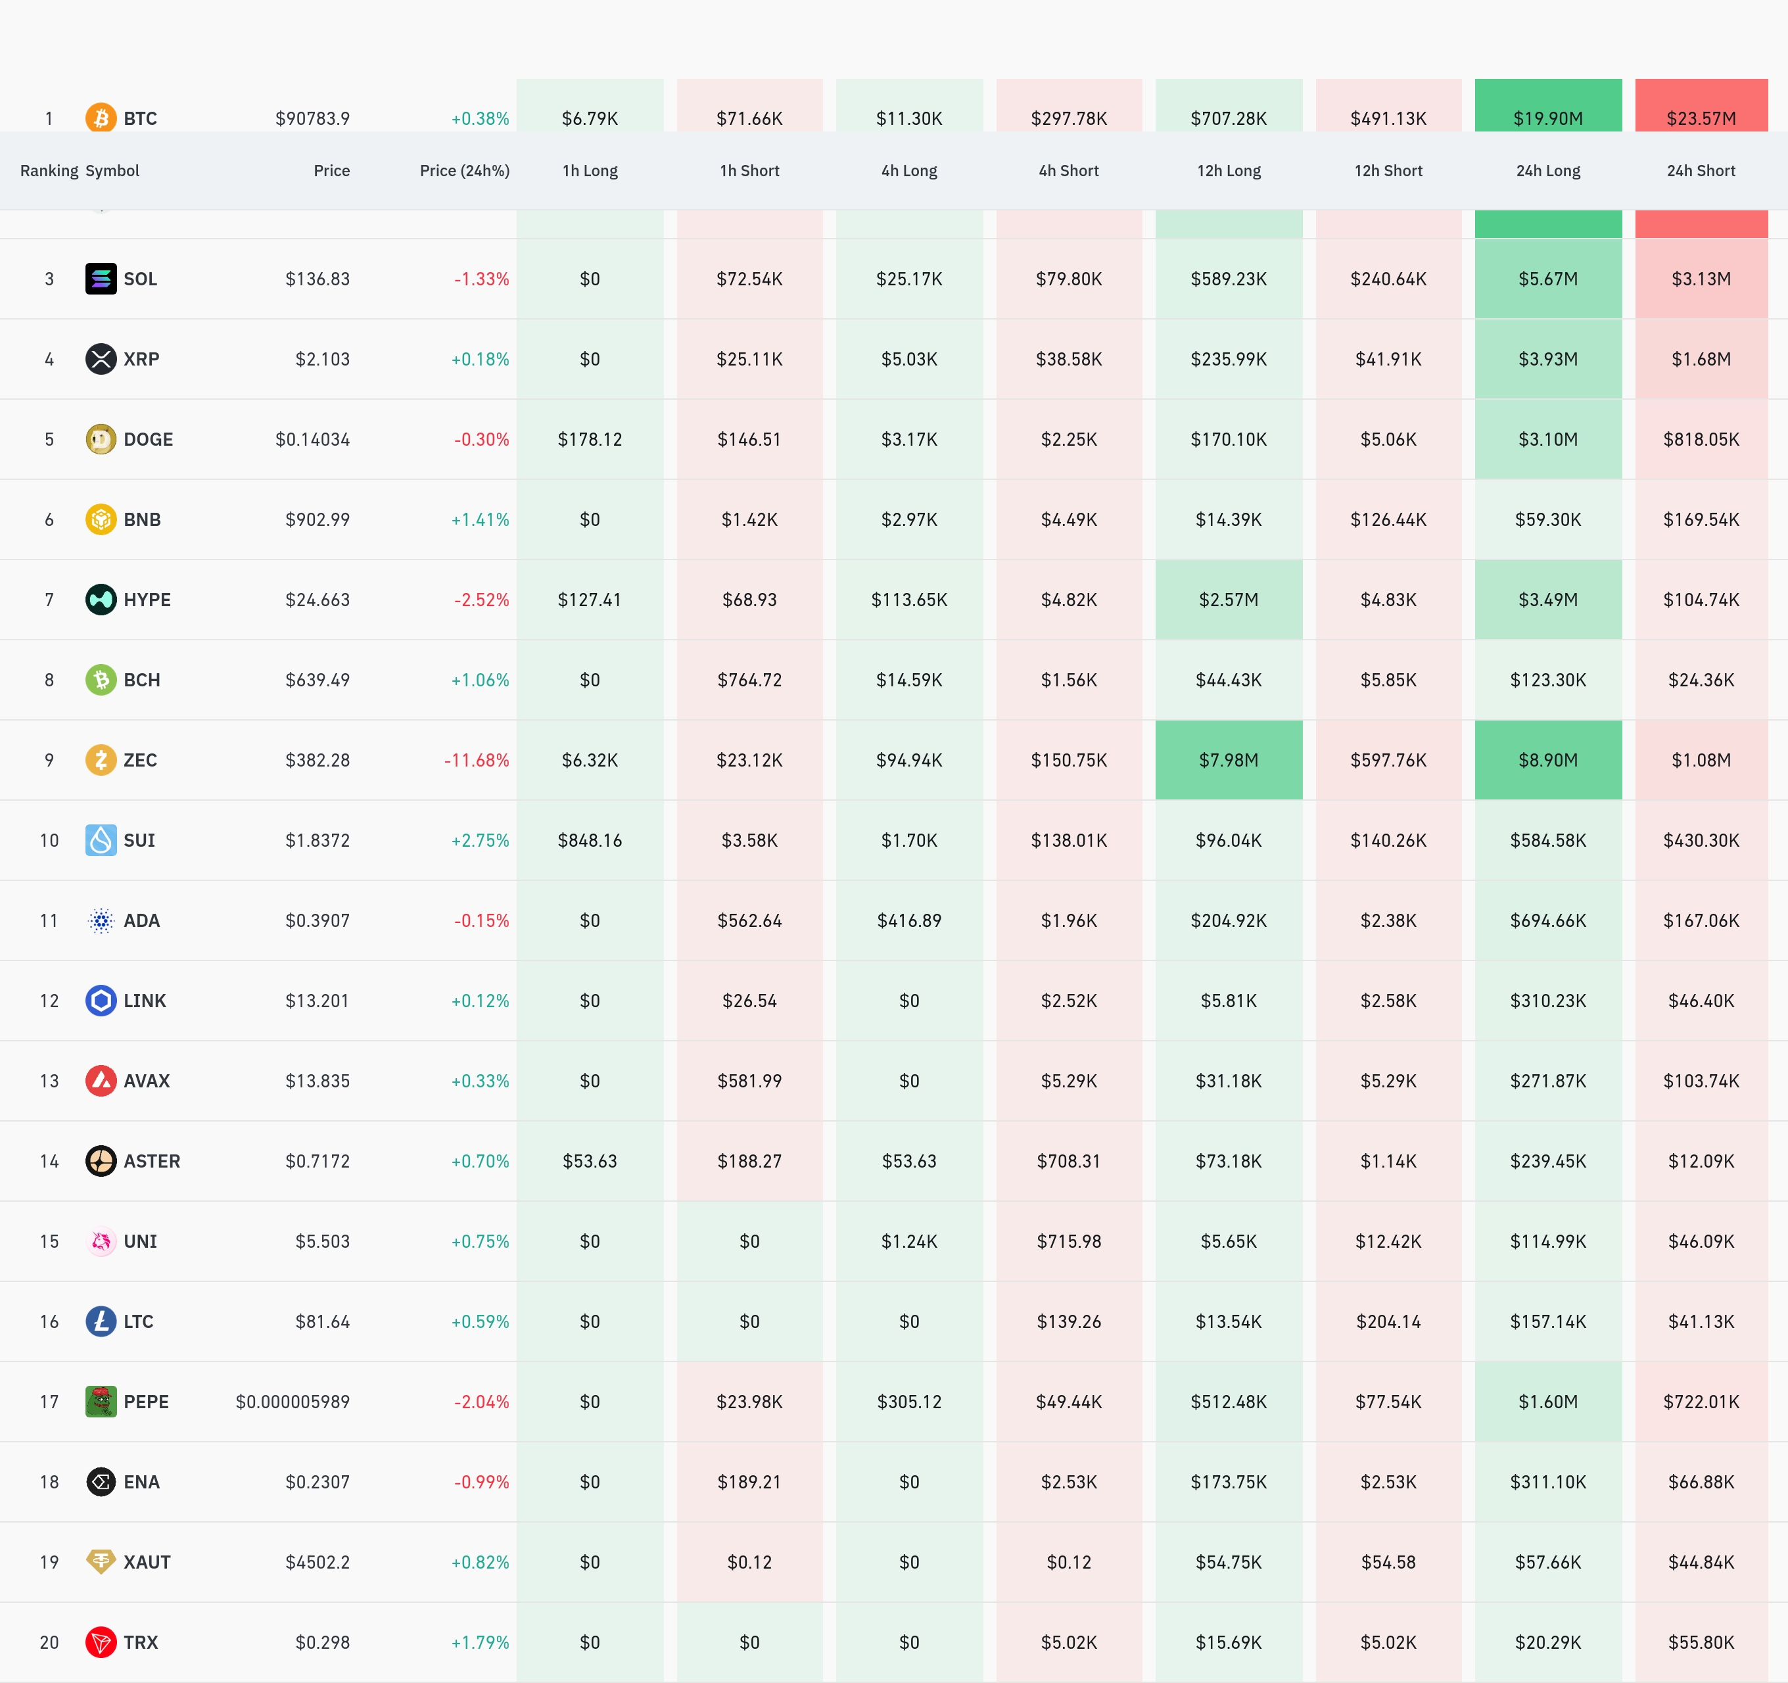Click the Bitcoin BTC coin icon

point(101,118)
